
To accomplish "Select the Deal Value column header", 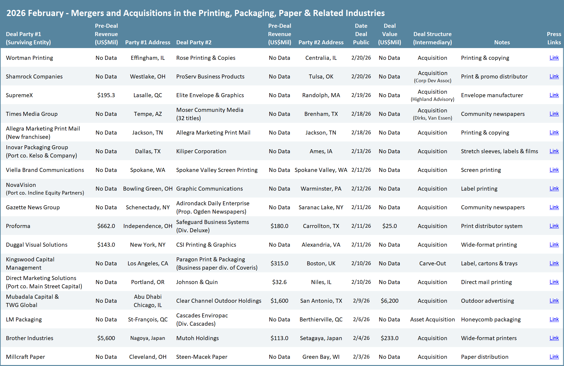I will 389,34.
